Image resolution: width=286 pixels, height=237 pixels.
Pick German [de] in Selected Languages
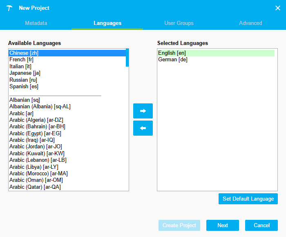point(172,60)
